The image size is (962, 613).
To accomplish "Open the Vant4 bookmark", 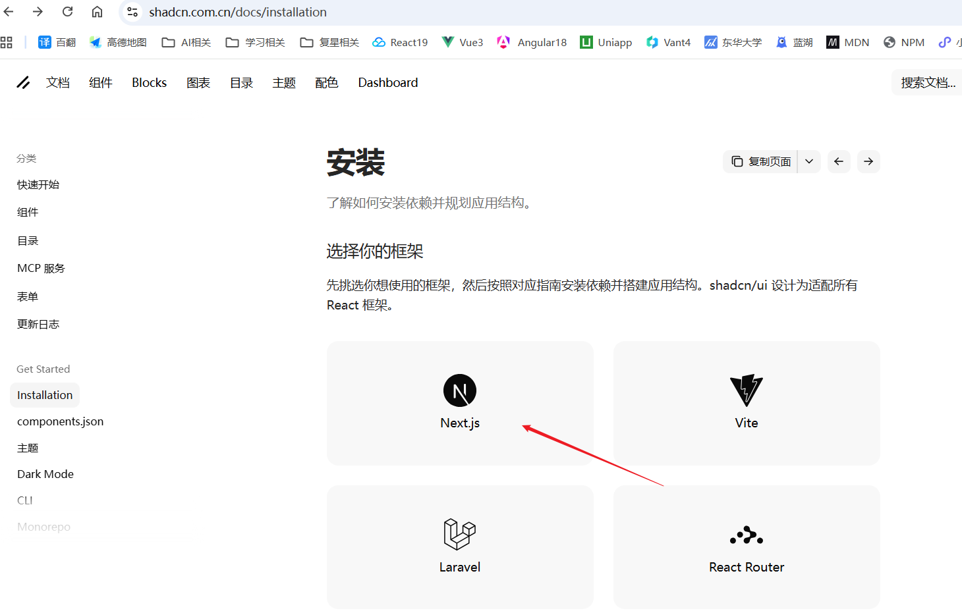I will pos(668,41).
